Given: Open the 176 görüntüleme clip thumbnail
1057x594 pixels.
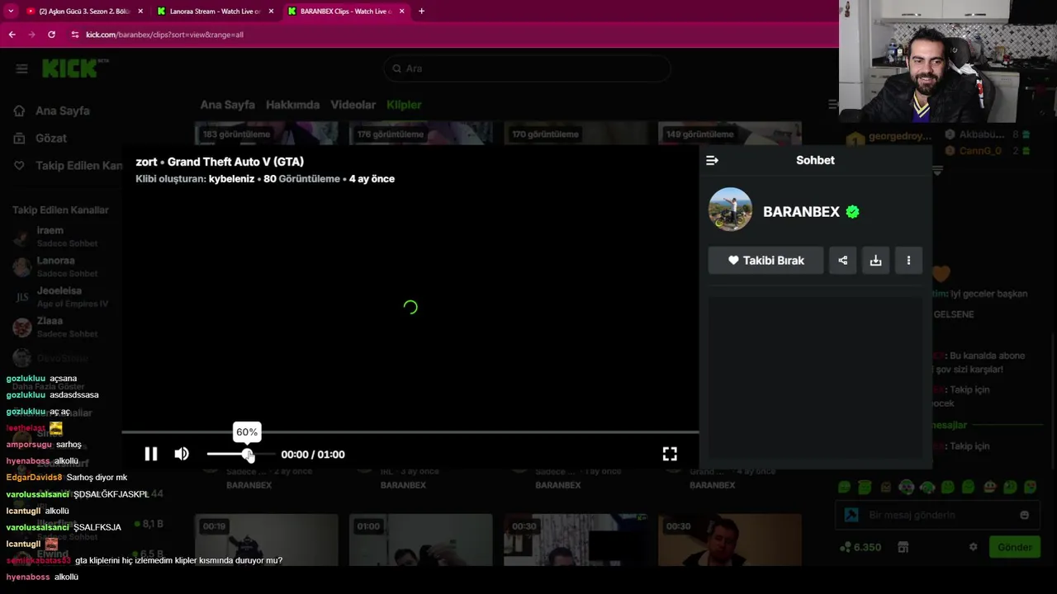Looking at the screenshot, I should tap(420, 134).
